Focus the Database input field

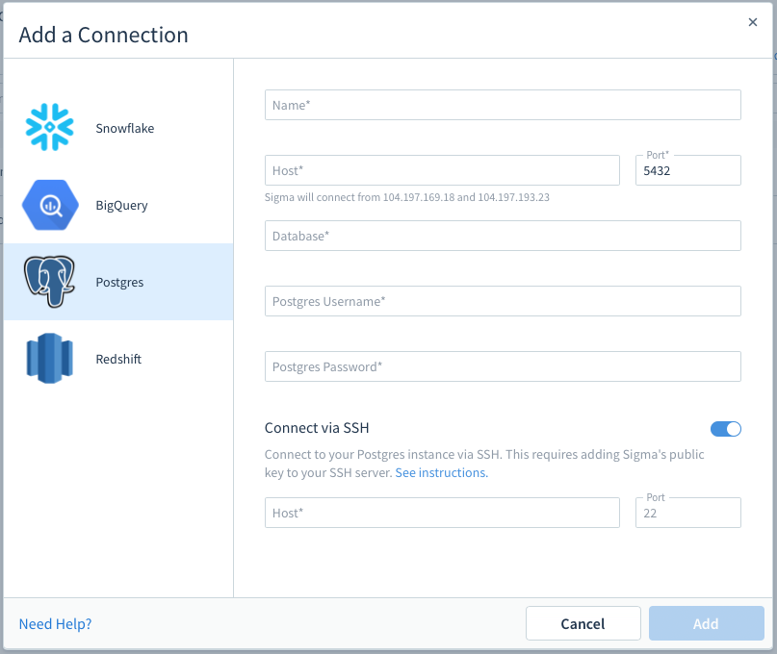coord(503,236)
